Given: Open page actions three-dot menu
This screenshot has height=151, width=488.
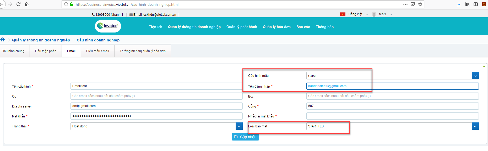Looking at the screenshot, I should (405, 4).
